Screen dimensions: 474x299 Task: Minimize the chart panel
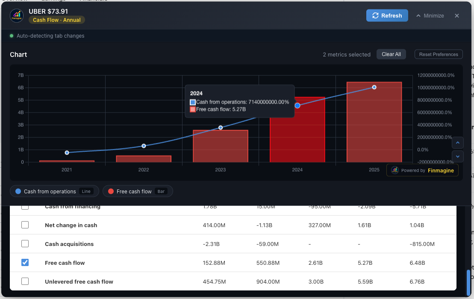[430, 16]
